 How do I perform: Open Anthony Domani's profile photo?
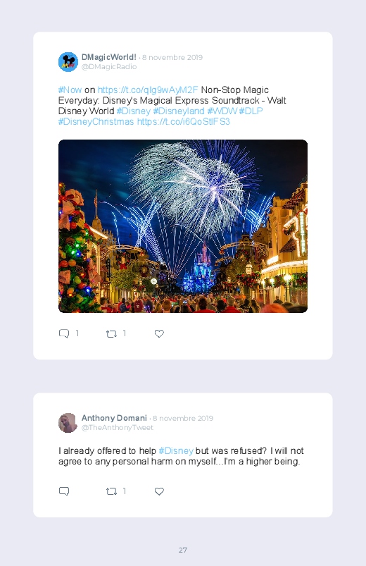pos(68,423)
